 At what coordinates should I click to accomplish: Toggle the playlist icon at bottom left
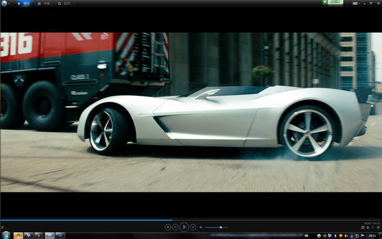(x=2, y=227)
